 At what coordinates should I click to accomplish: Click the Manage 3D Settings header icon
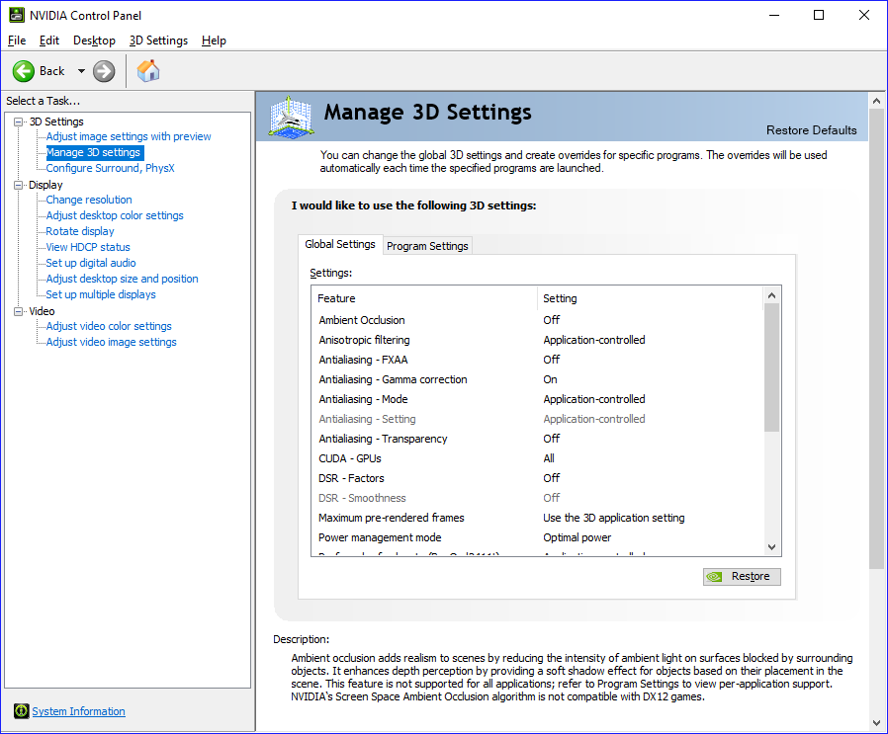(291, 118)
